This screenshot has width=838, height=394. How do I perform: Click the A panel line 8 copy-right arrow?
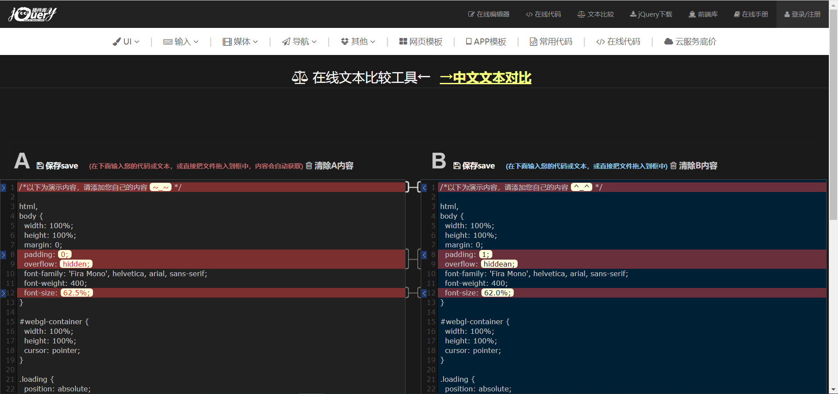[3, 255]
